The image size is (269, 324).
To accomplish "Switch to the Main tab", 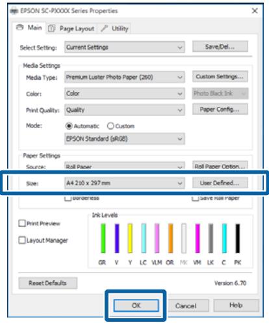I will pyautogui.click(x=29, y=28).
